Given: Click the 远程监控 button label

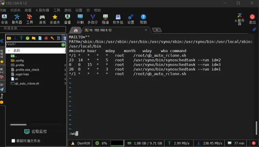Looking at the screenshot, I should click(39, 131).
